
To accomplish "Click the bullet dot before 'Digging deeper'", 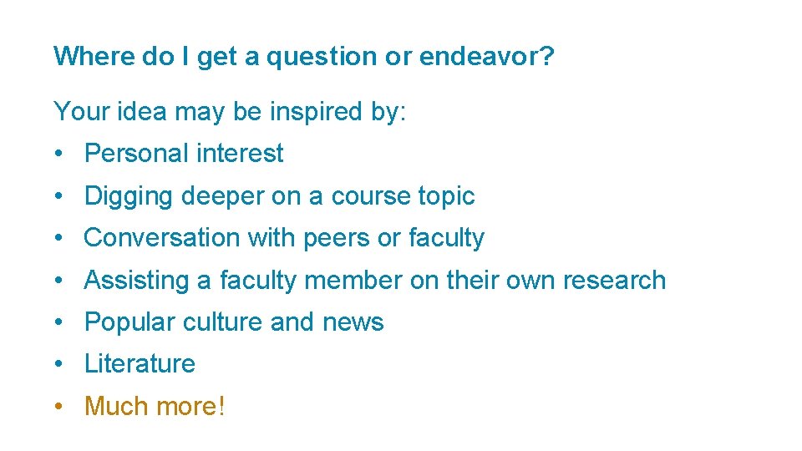I will click(x=58, y=197).
